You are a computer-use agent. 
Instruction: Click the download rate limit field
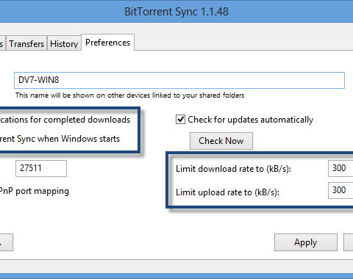(340, 168)
